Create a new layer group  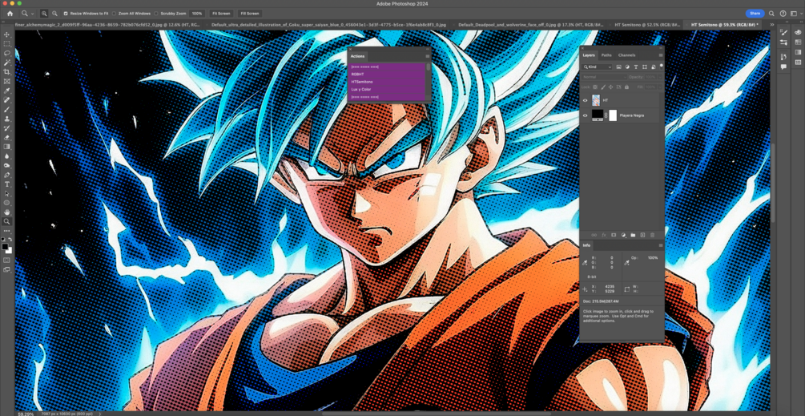click(633, 235)
